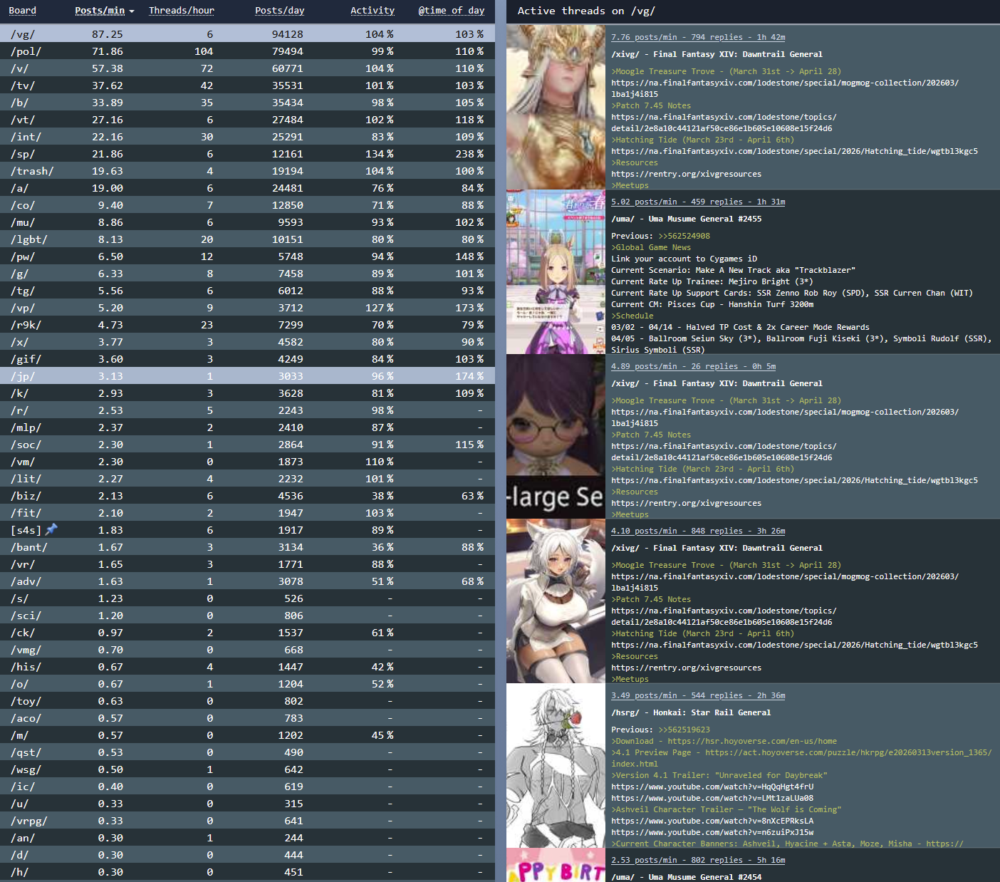Follow the quote link >>562524908
This screenshot has width=1000, height=882.
click(x=684, y=236)
